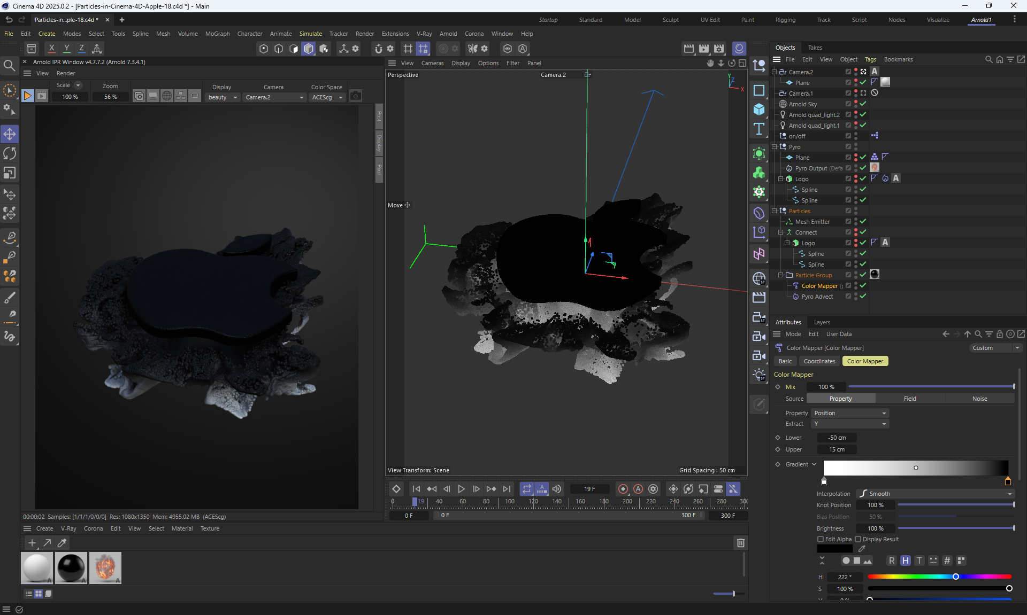
Task: Click the record active objects keyframe button
Action: pos(623,489)
